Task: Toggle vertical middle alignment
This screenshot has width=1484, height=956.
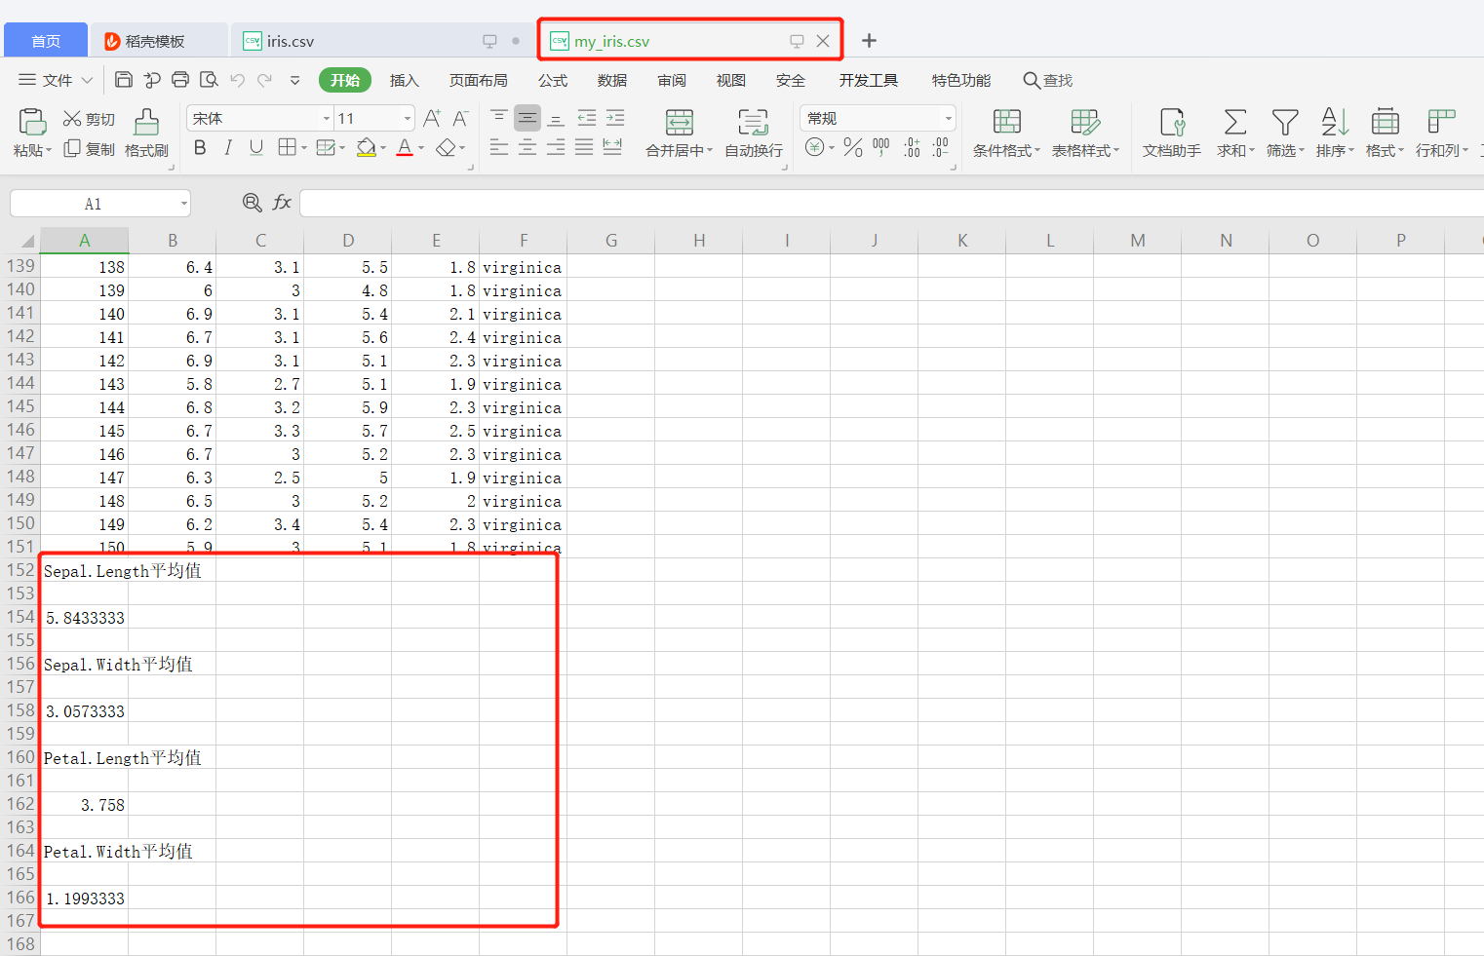Action: [527, 118]
